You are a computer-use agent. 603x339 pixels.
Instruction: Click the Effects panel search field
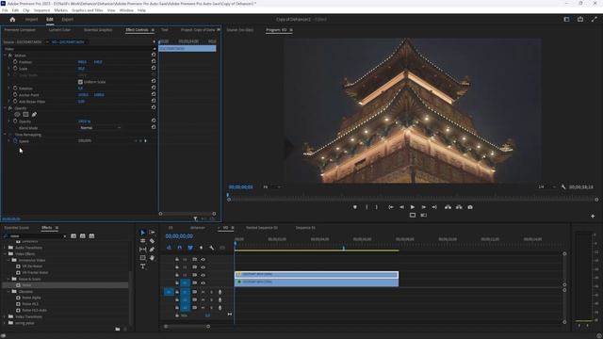(x=36, y=236)
